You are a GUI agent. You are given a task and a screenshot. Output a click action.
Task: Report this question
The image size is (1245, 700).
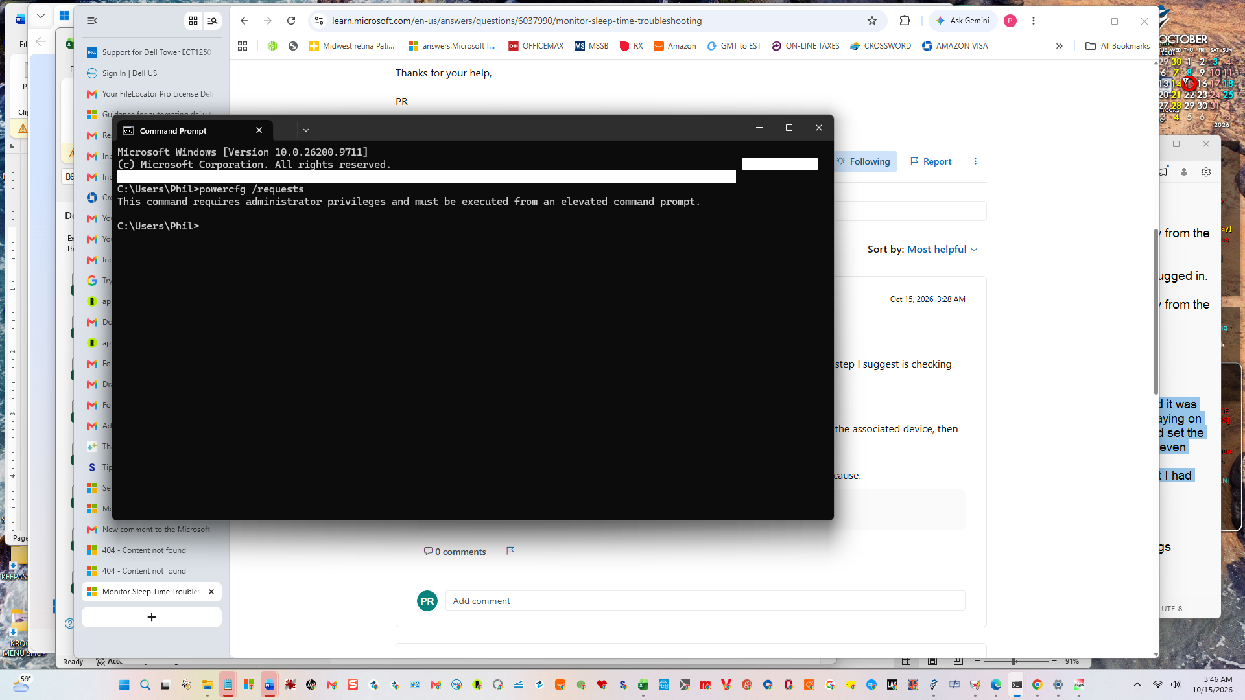[931, 161]
